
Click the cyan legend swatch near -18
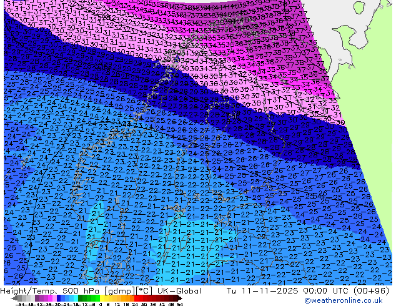(76, 298)
